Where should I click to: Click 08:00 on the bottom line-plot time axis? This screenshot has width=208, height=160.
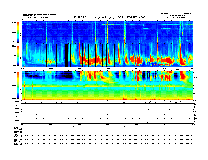click(x=79, y=124)
